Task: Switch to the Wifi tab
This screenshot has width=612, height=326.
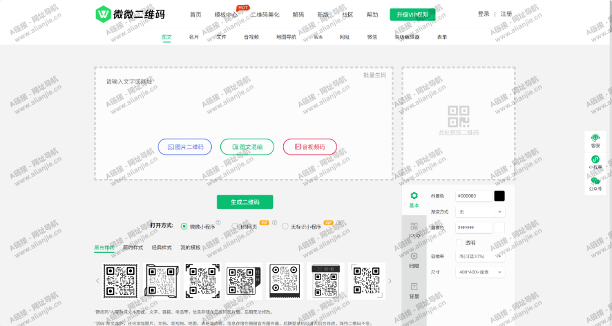Action: (x=318, y=37)
